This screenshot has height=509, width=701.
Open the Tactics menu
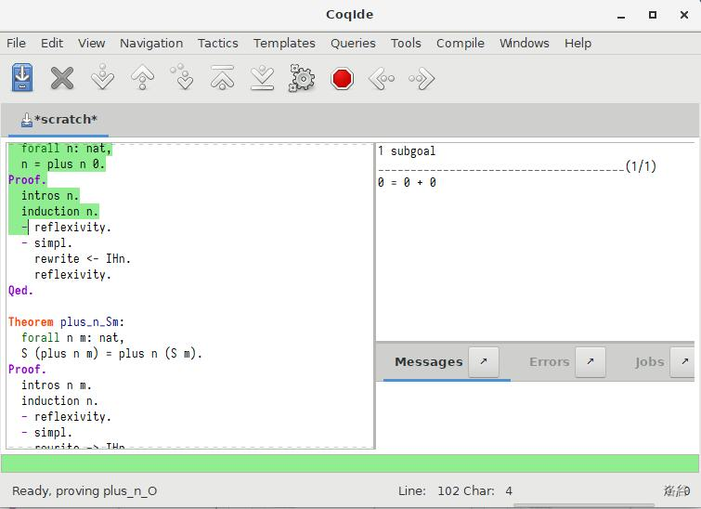217,43
